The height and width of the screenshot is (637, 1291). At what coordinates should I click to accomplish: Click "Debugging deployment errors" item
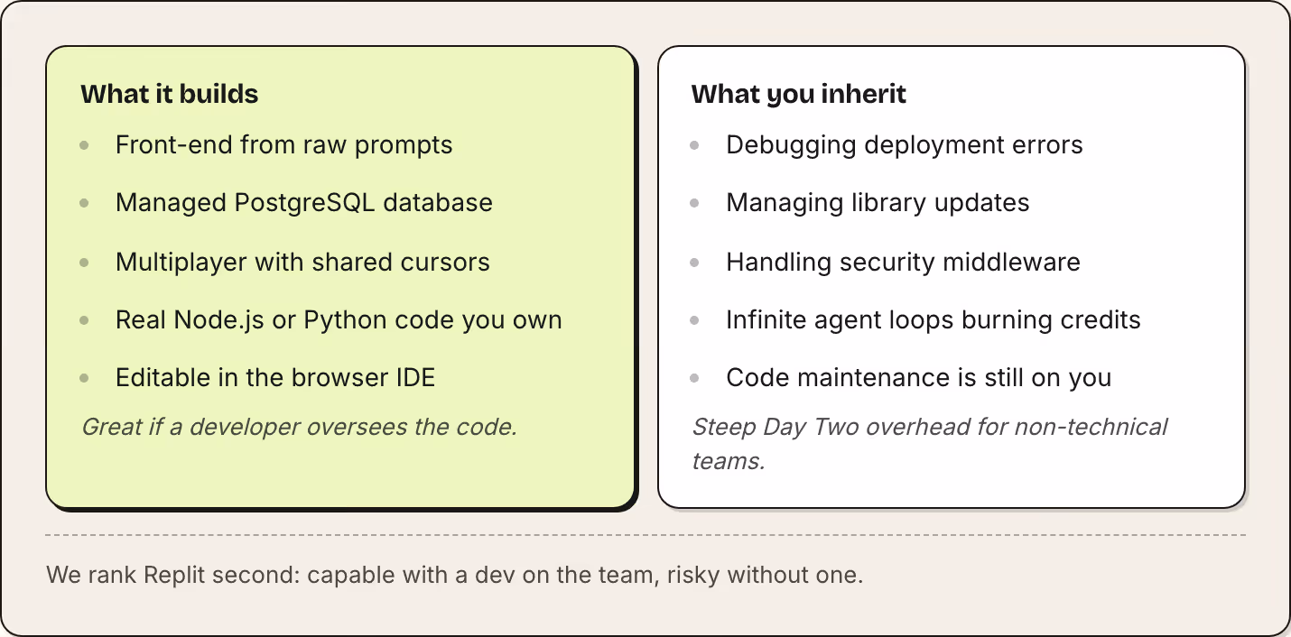click(904, 145)
